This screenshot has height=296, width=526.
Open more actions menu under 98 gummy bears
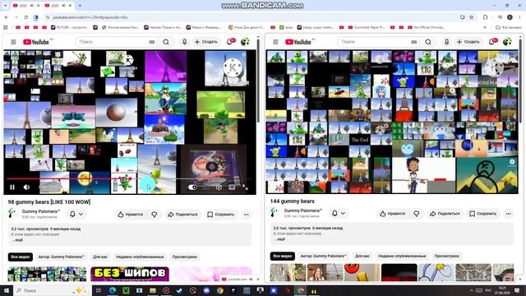(247, 215)
